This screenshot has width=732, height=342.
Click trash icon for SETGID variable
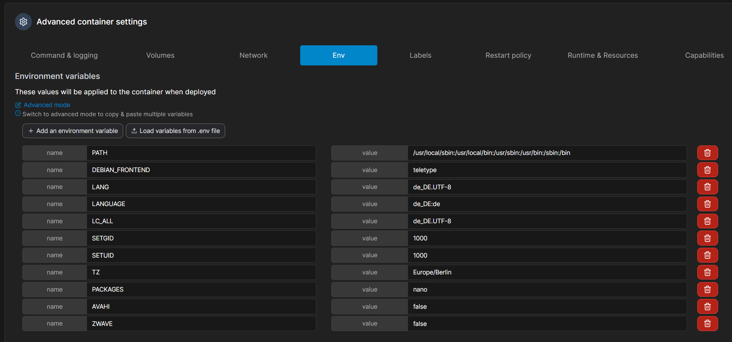tap(707, 238)
